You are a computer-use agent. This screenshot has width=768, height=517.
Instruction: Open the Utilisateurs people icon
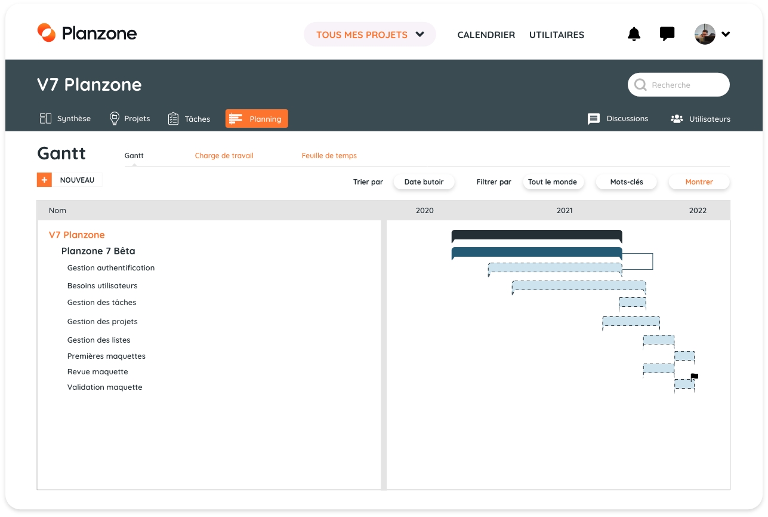tap(677, 119)
